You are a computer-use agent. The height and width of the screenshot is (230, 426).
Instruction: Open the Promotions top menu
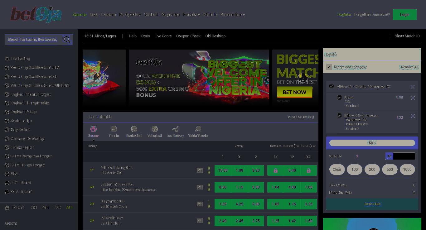point(233,15)
